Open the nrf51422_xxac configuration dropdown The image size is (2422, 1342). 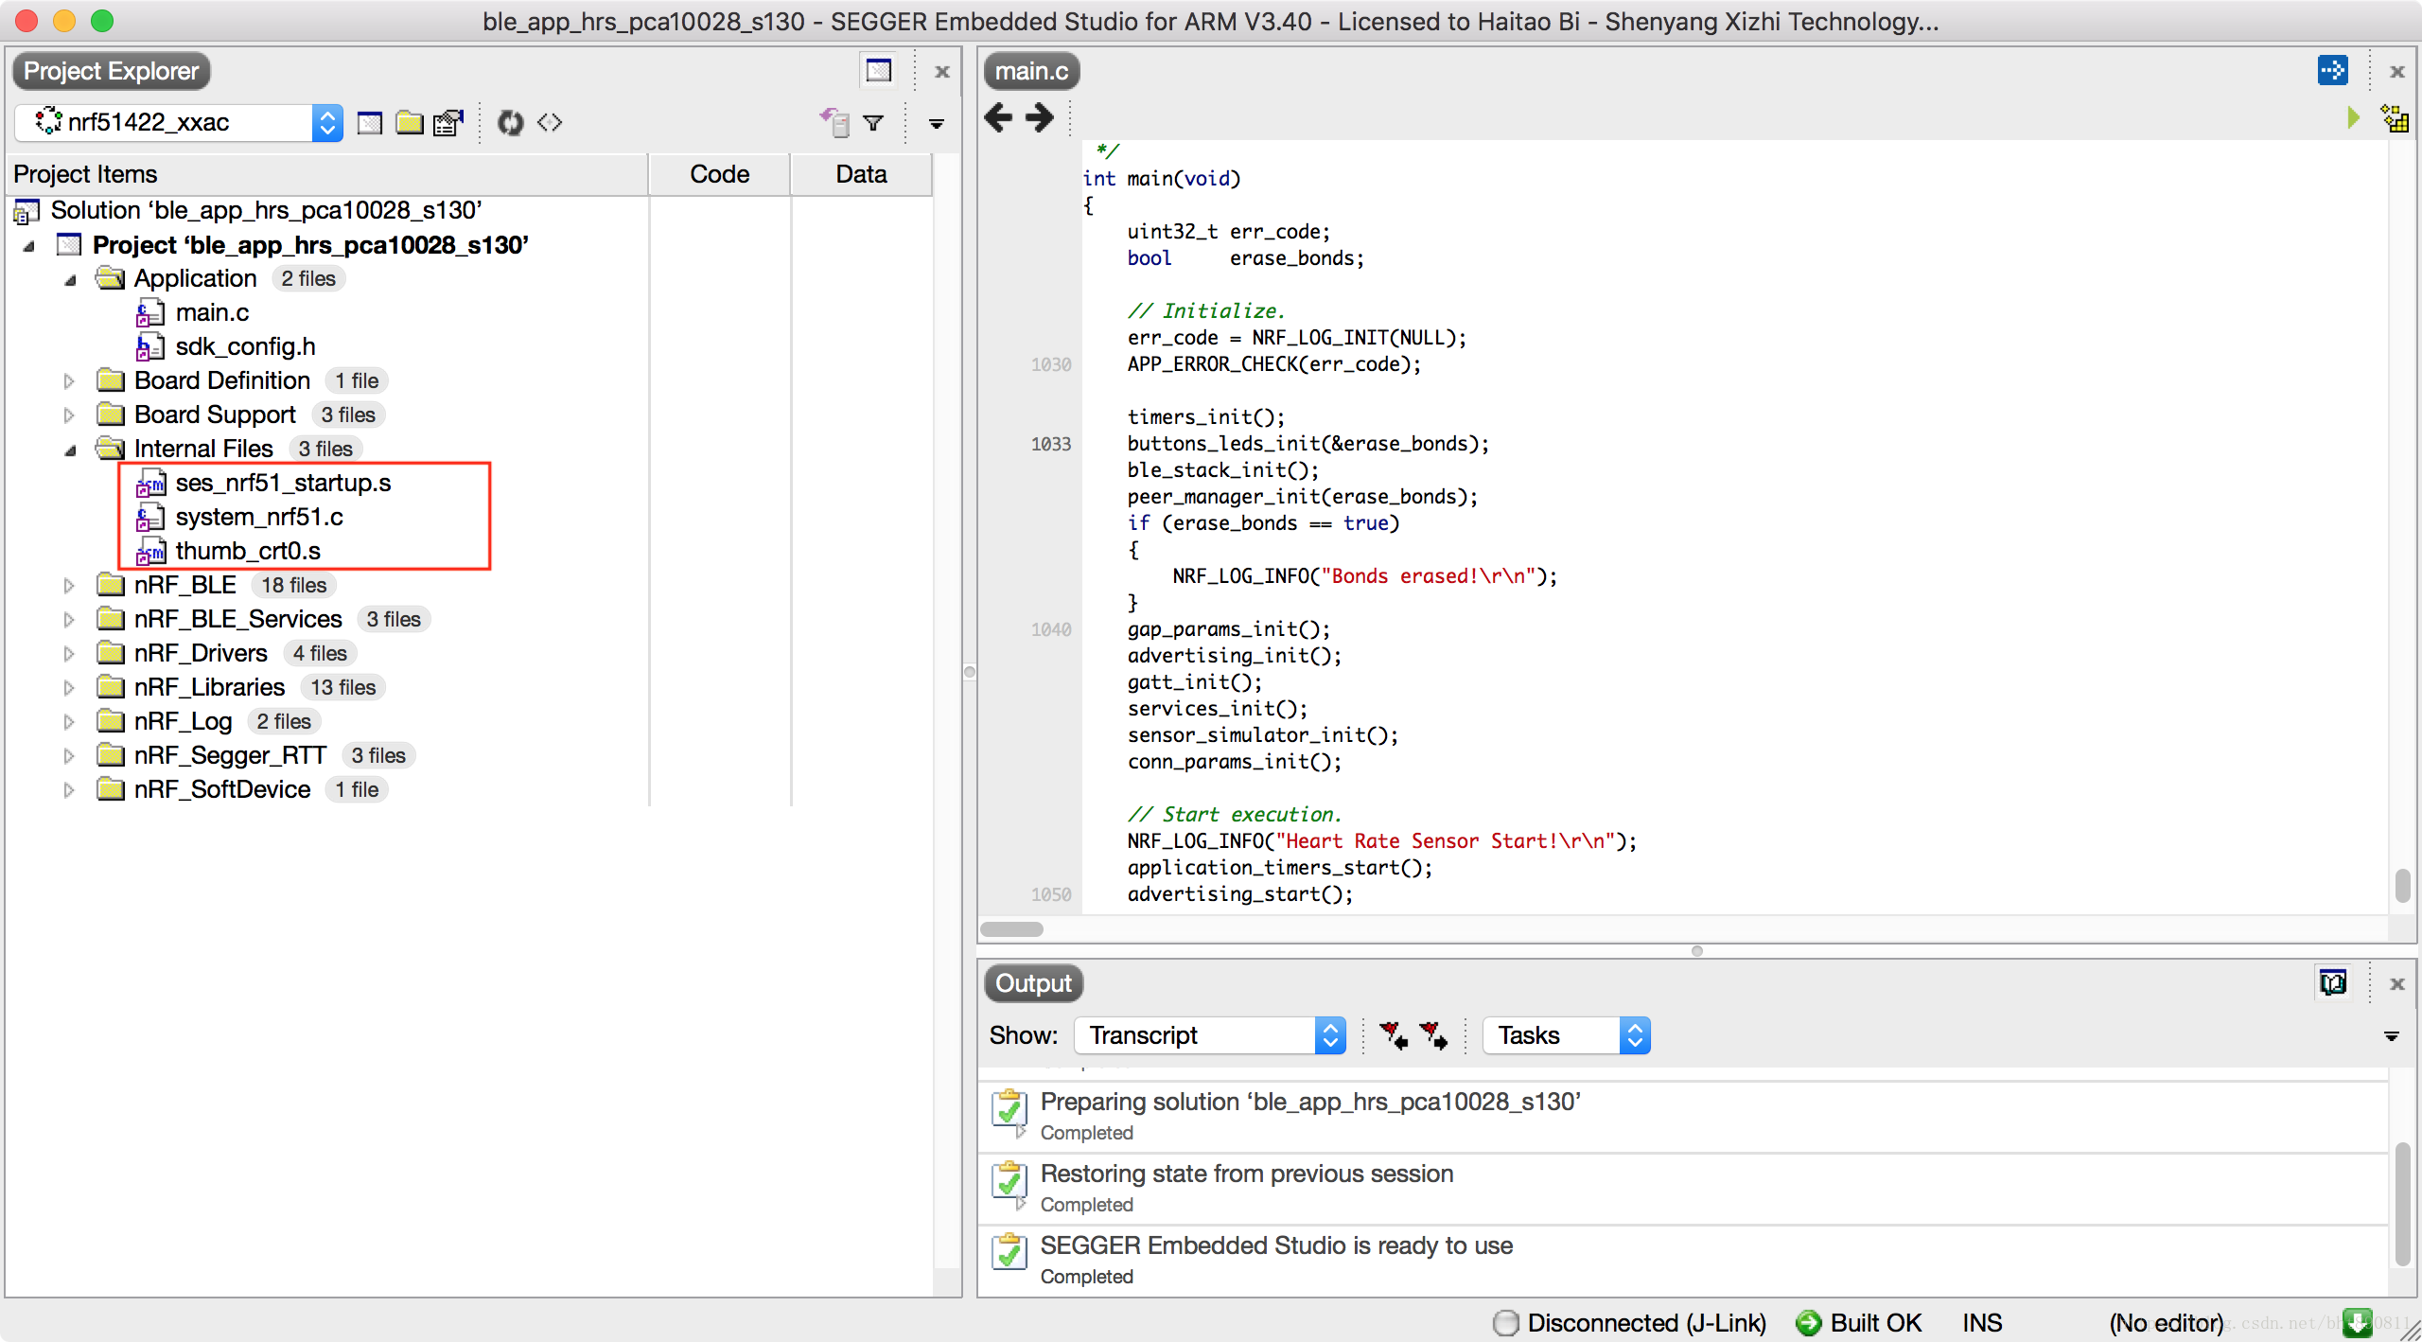click(327, 123)
